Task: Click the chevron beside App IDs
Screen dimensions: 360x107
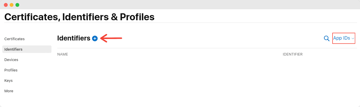Action: click(353, 38)
